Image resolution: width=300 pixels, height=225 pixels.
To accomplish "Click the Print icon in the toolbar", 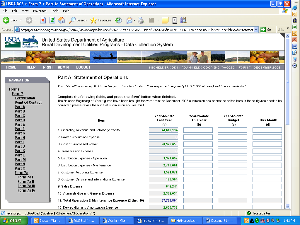I will click(x=141, y=20).
